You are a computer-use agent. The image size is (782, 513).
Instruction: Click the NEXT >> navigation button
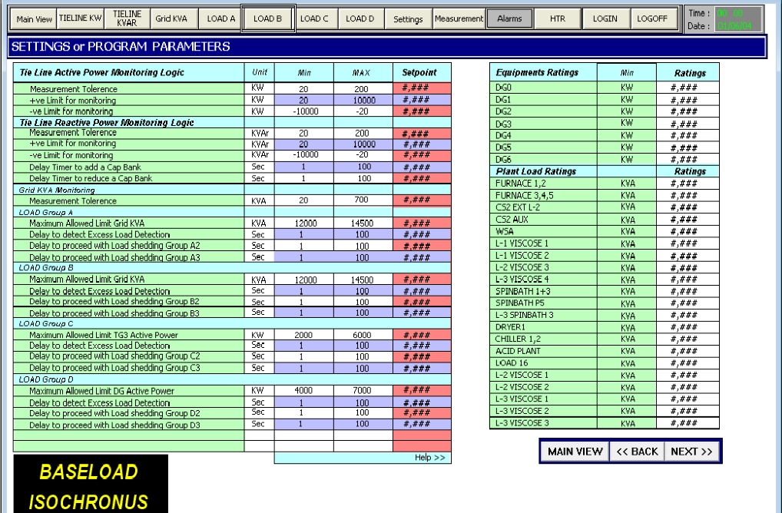[x=692, y=451]
